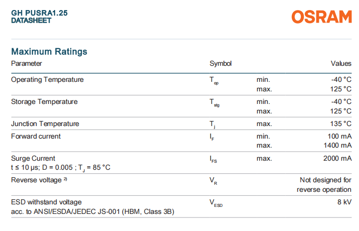Click the 8 kV ESD value
The height and width of the screenshot is (231, 359).
click(344, 202)
